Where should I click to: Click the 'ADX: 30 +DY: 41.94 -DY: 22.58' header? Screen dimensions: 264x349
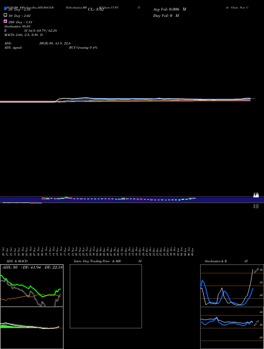(x=32, y=268)
